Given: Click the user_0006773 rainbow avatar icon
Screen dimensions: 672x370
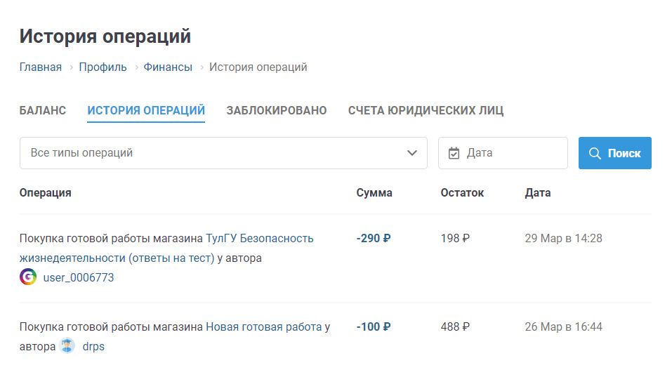Looking at the screenshot, I should click(28, 277).
